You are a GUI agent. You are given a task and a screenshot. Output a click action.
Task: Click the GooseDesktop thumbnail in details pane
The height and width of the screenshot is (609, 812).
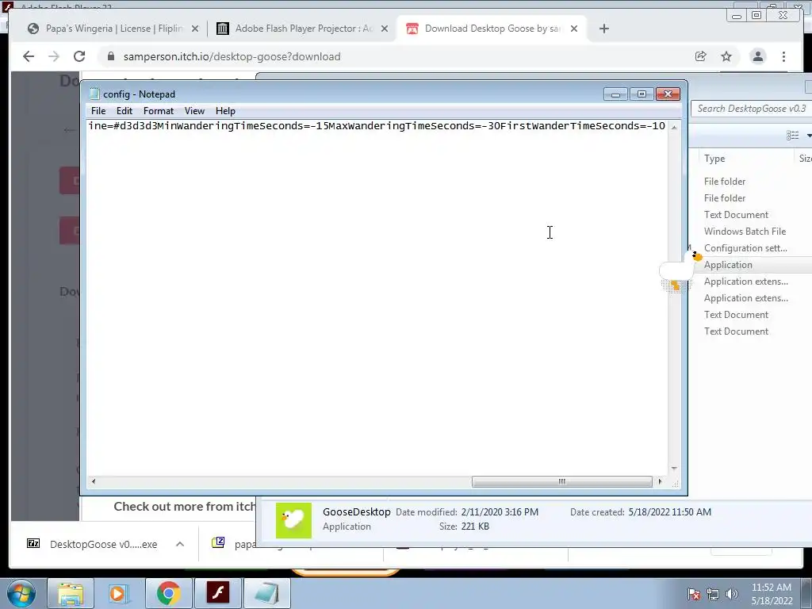click(293, 520)
